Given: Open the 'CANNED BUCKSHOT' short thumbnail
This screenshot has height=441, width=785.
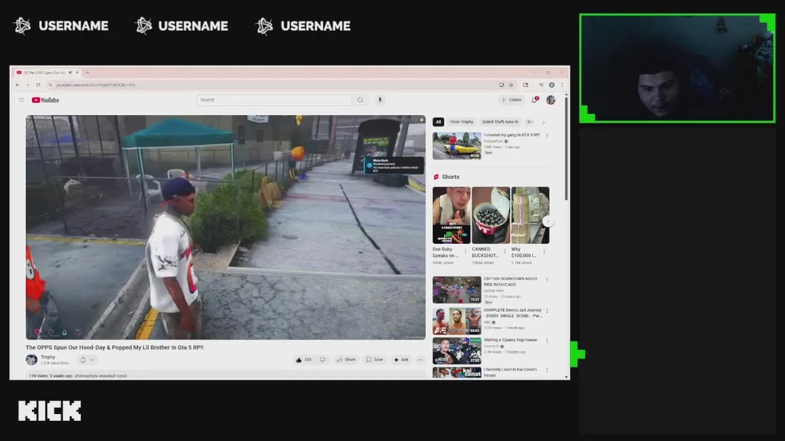Looking at the screenshot, I should [x=491, y=216].
